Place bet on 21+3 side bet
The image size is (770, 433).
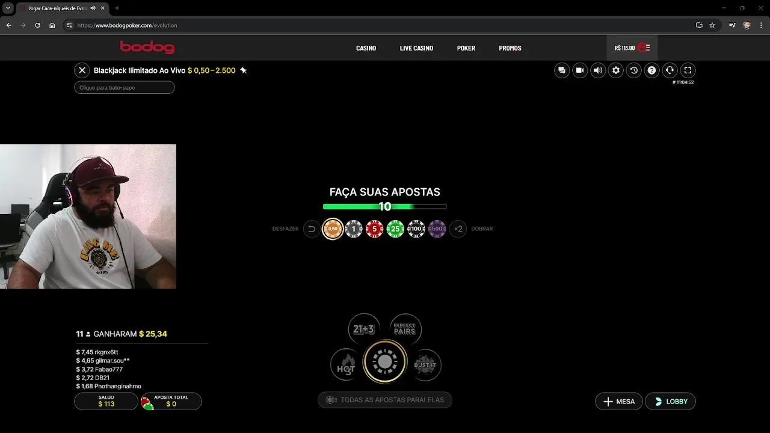pos(364,329)
